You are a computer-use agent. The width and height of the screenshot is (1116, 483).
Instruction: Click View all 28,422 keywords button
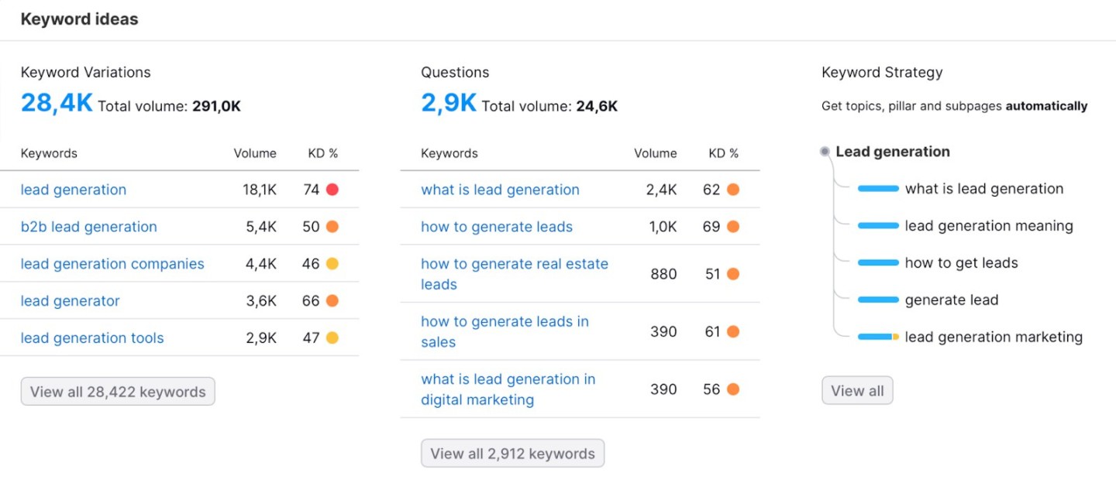[x=118, y=392]
